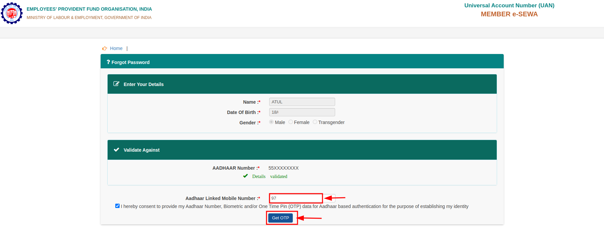Screen dimensions: 604x232
Task: Click the Forgot Password panel title
Action: [131, 62]
